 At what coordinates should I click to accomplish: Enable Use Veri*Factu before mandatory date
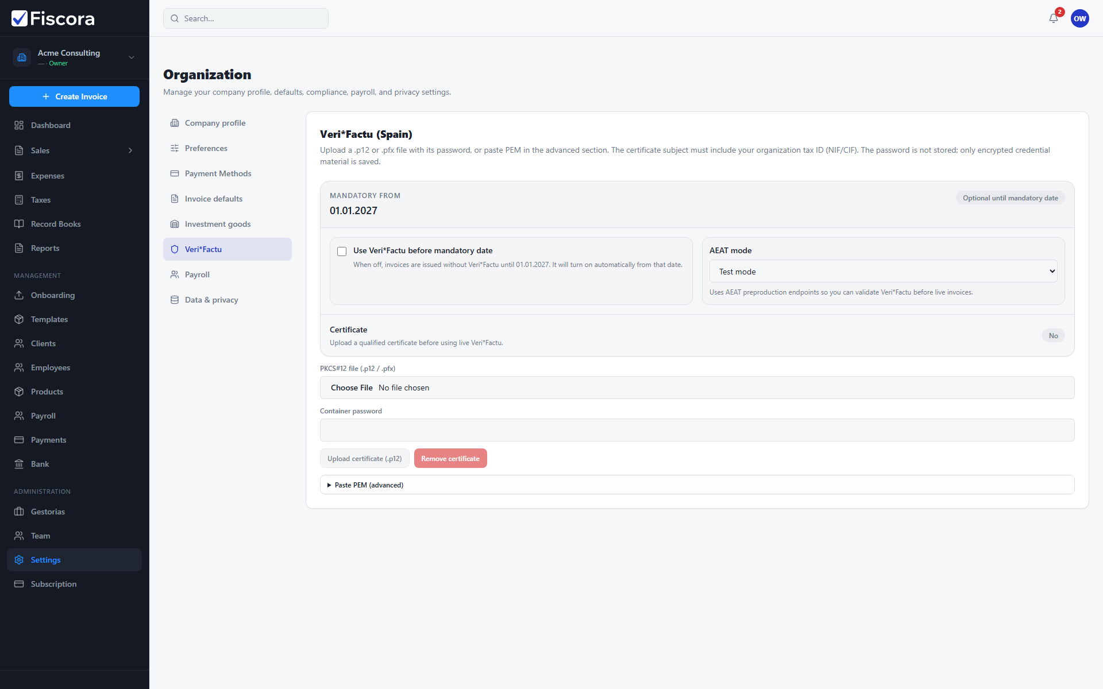coord(342,251)
